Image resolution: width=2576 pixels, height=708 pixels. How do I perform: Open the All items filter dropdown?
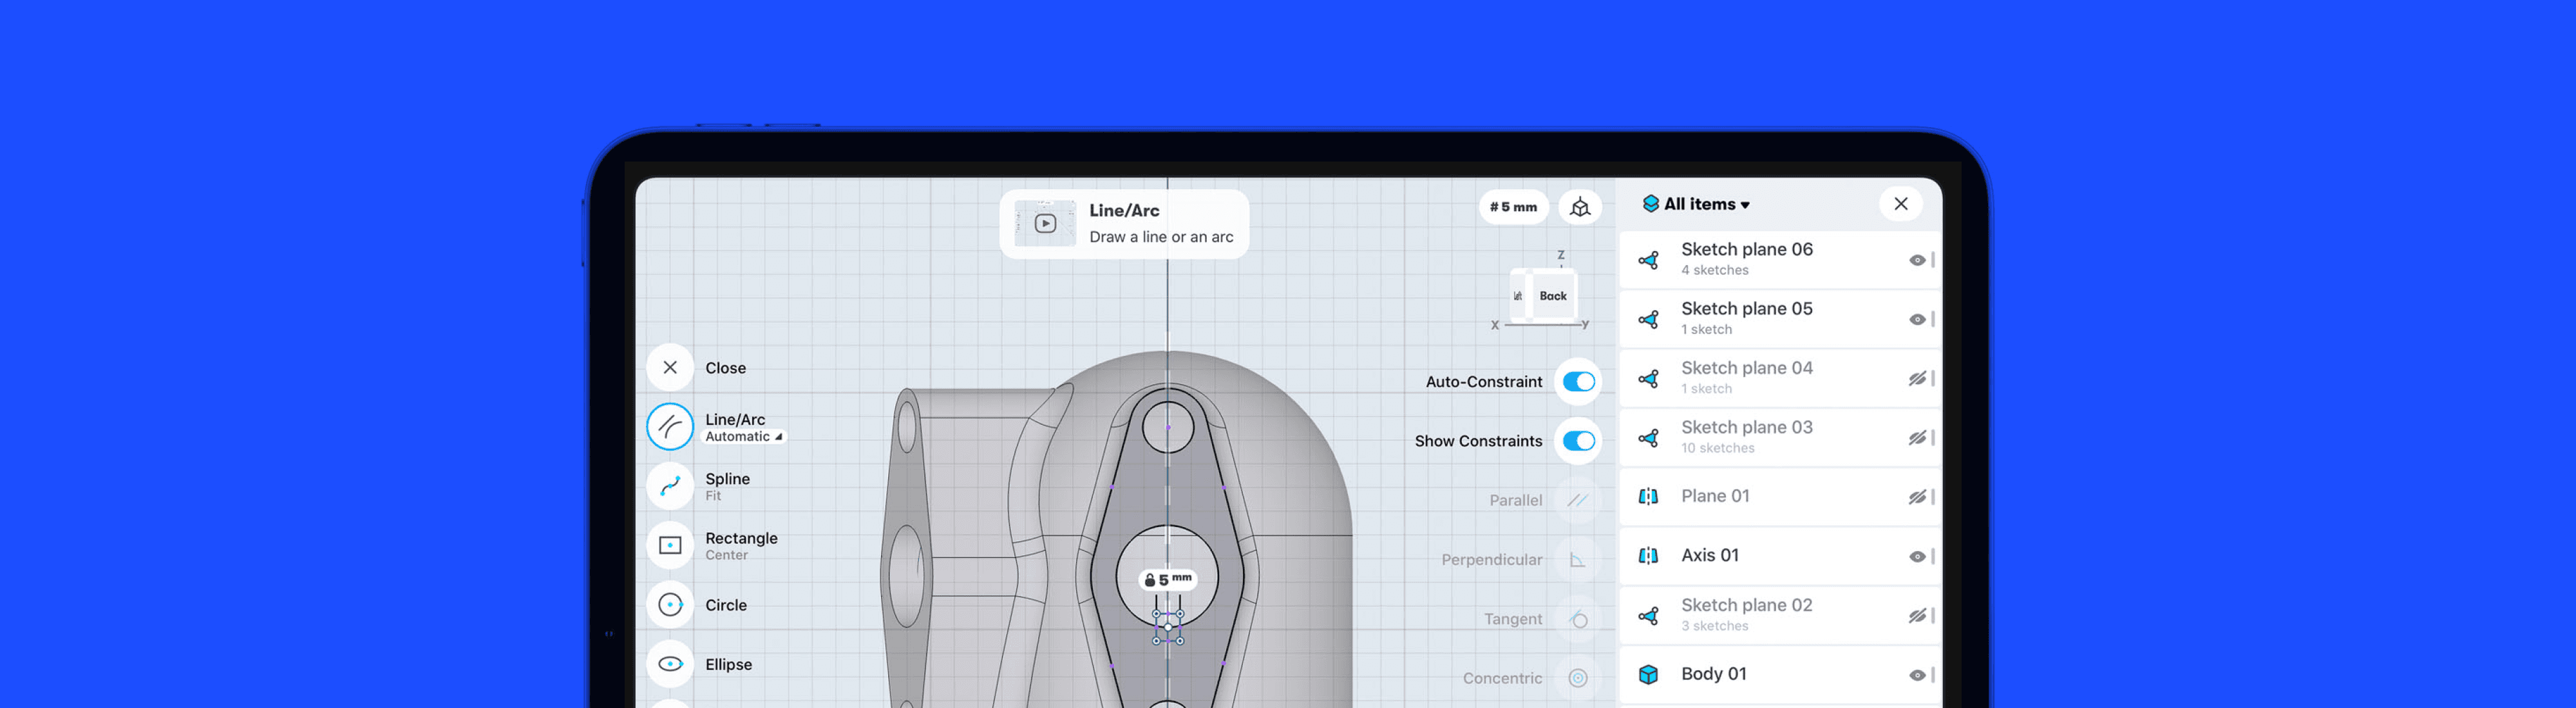pyautogui.click(x=1696, y=204)
